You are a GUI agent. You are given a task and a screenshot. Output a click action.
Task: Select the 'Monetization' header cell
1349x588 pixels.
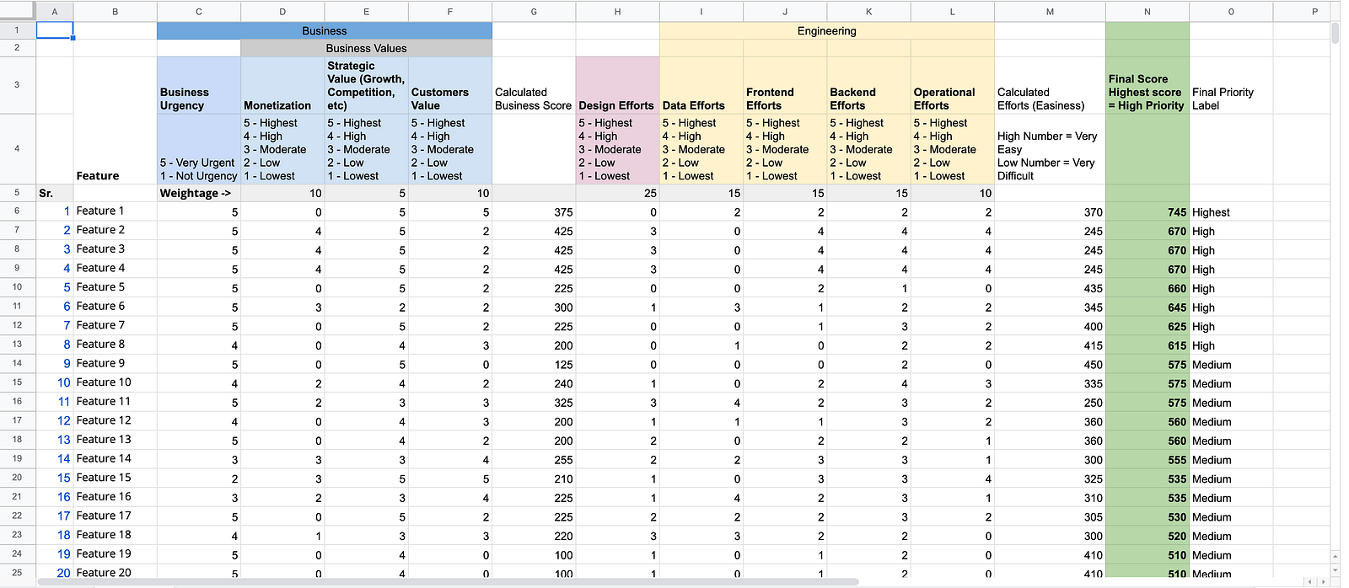pos(282,85)
